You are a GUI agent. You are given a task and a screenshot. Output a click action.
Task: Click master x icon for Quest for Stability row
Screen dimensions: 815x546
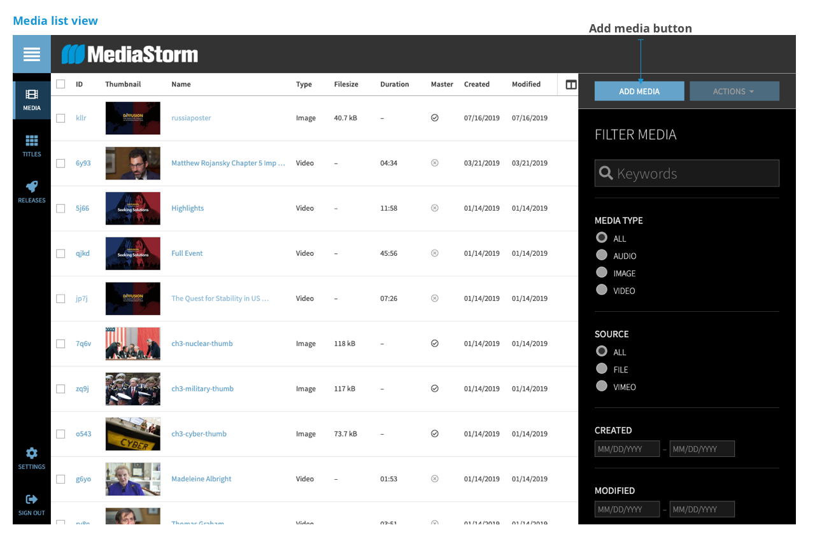pos(435,298)
